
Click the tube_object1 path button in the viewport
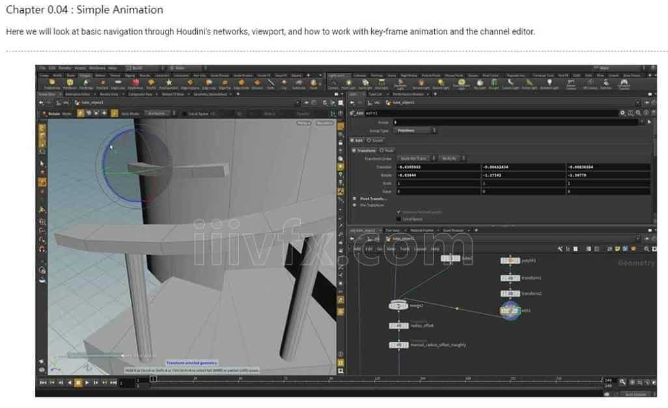92,103
